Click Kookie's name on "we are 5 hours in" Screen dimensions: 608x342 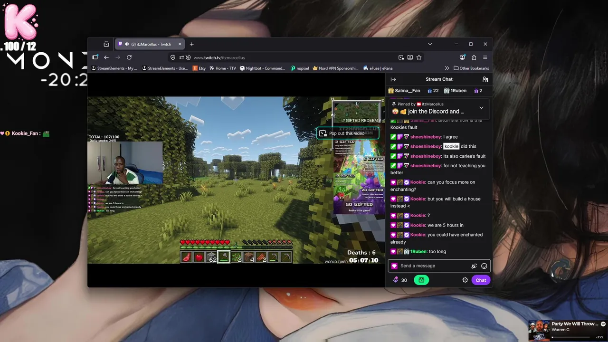[418, 225]
